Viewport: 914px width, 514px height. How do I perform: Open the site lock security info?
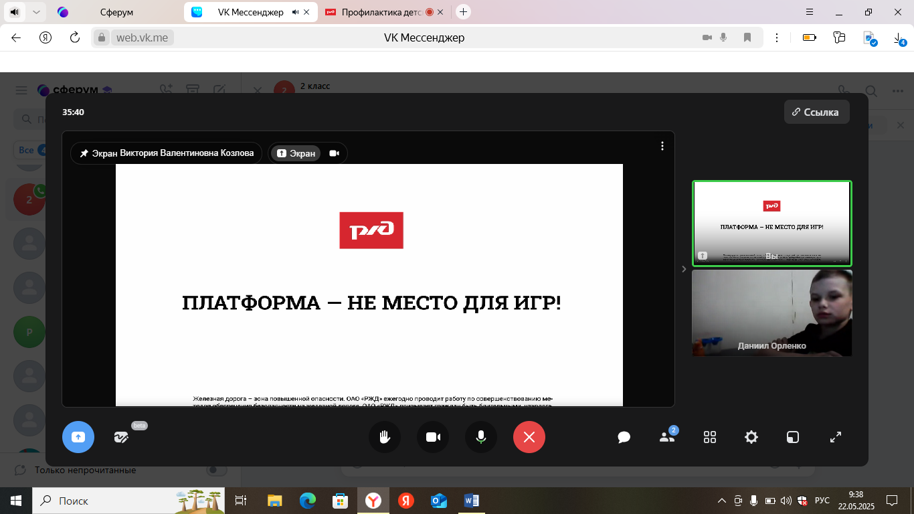click(x=102, y=37)
